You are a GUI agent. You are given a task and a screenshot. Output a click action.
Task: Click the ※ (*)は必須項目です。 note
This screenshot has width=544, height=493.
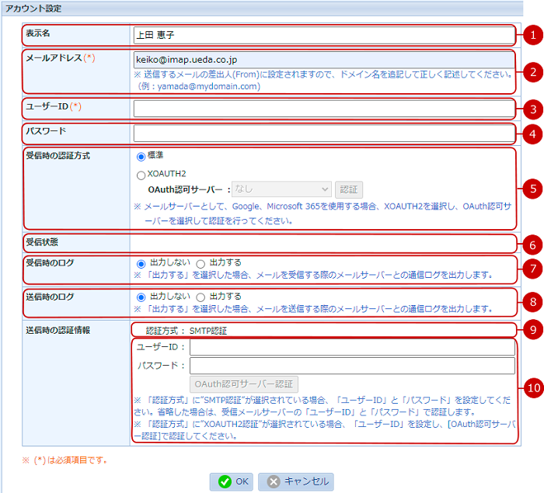tap(65, 460)
